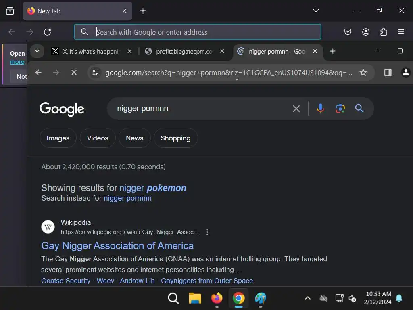Submit search with blue magnifier icon
Image resolution: width=413 pixels, height=310 pixels.
coord(359,108)
